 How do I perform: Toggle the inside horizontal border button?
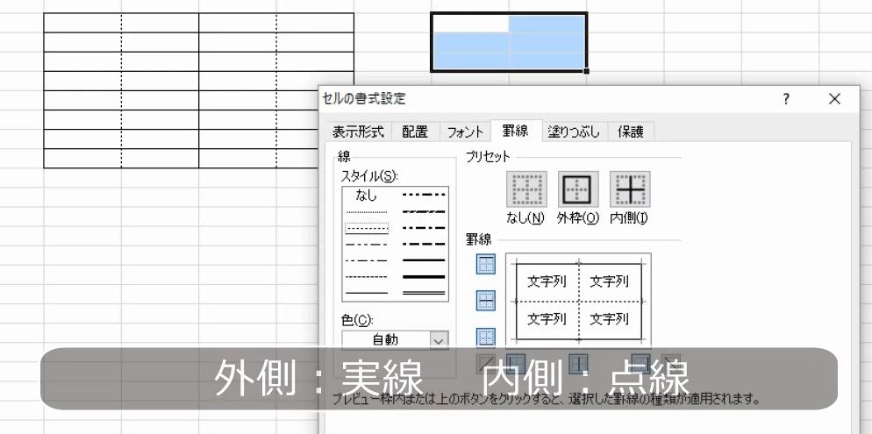pos(486,301)
